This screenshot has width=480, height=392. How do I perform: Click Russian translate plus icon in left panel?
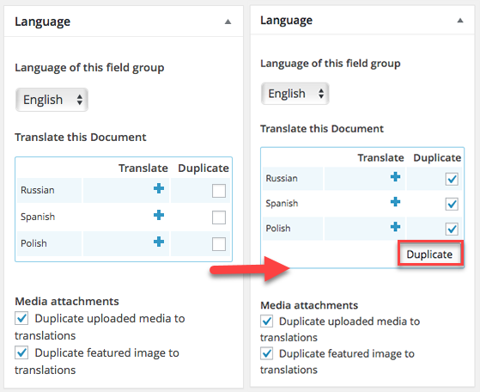pyautogui.click(x=159, y=188)
